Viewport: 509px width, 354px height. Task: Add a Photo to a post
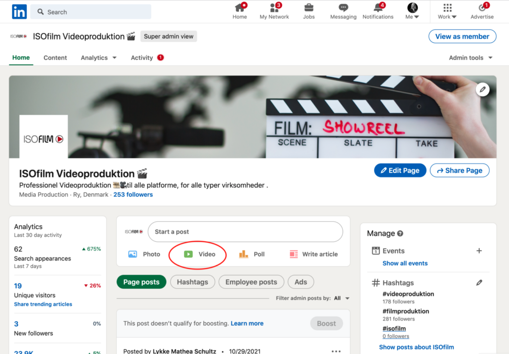tap(144, 254)
